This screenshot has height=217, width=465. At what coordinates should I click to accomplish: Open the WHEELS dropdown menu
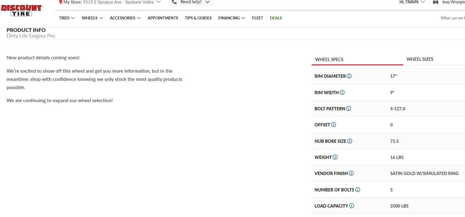[92, 18]
